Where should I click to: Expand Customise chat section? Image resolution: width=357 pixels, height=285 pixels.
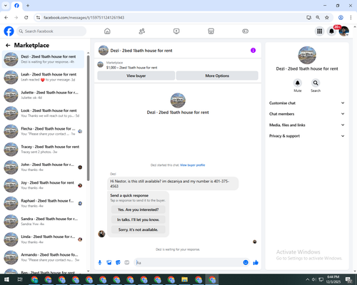307,103
